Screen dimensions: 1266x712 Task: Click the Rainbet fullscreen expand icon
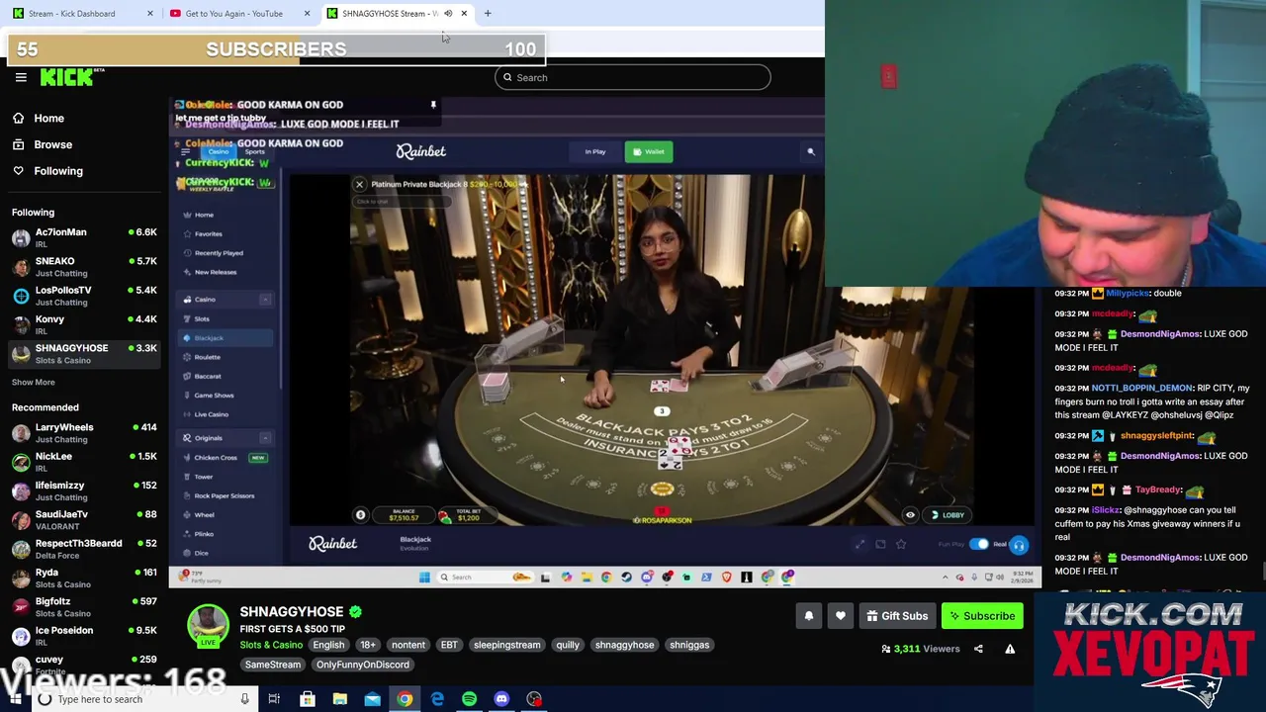859,544
